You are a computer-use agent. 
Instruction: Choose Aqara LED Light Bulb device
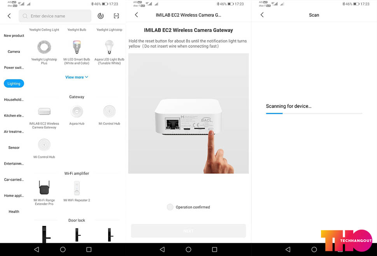coord(109,52)
